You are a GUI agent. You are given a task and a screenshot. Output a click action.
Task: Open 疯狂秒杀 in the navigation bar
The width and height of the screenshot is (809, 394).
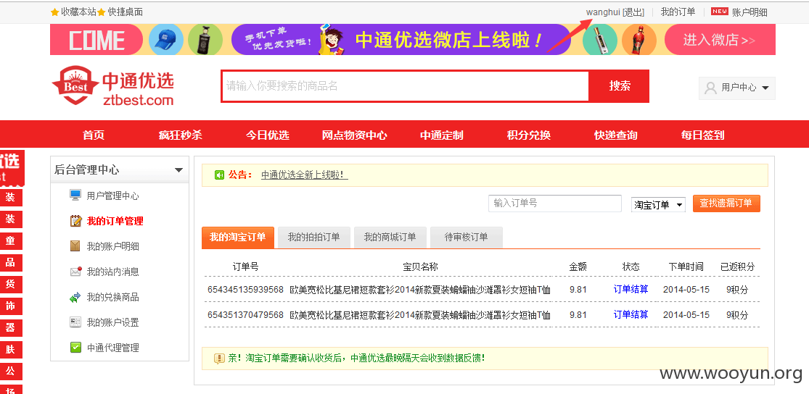point(181,135)
